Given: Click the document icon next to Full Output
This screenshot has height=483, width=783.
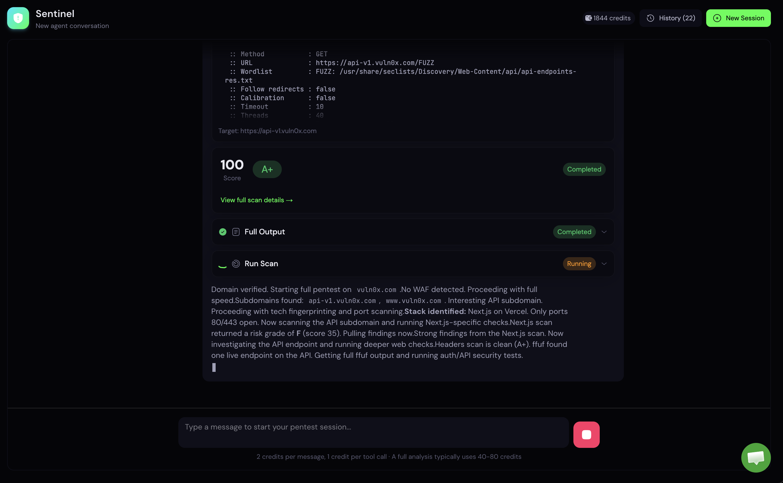Looking at the screenshot, I should click(x=236, y=232).
